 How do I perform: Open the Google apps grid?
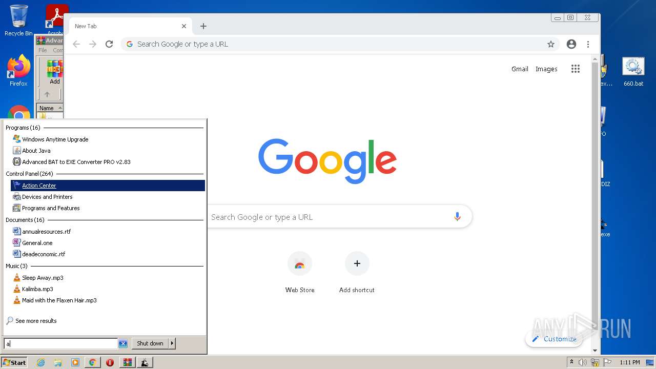tap(576, 69)
